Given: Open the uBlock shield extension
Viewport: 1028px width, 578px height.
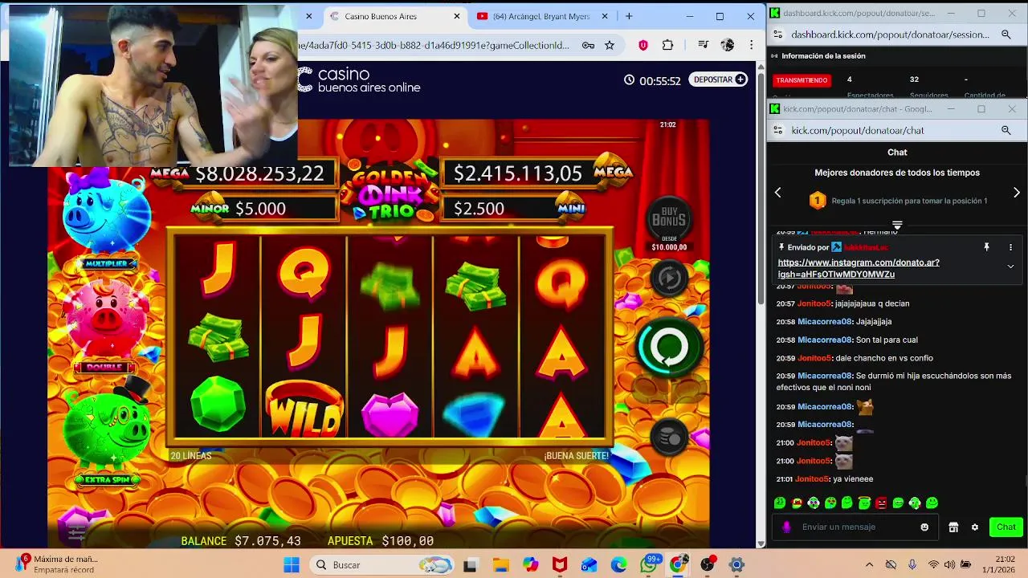Looking at the screenshot, I should [x=642, y=45].
